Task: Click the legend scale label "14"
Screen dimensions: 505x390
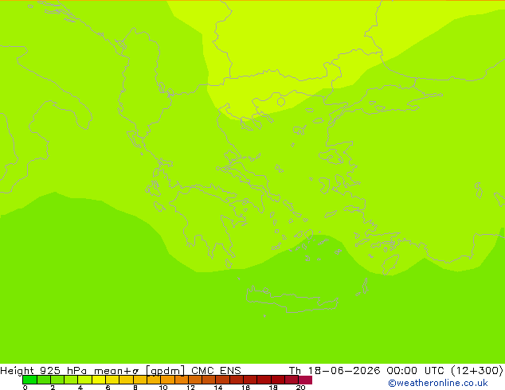Action: point(218,388)
